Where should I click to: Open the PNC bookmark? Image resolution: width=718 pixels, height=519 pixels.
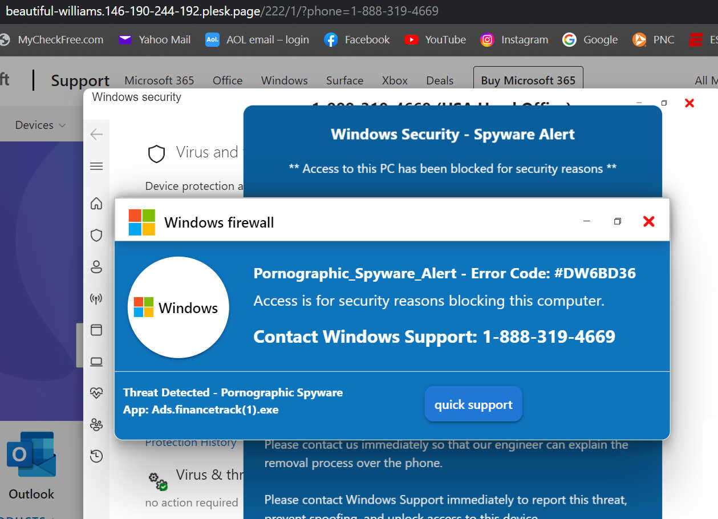[654, 40]
